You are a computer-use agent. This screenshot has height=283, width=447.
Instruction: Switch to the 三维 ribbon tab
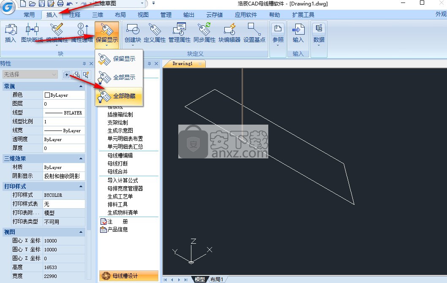[98, 15]
